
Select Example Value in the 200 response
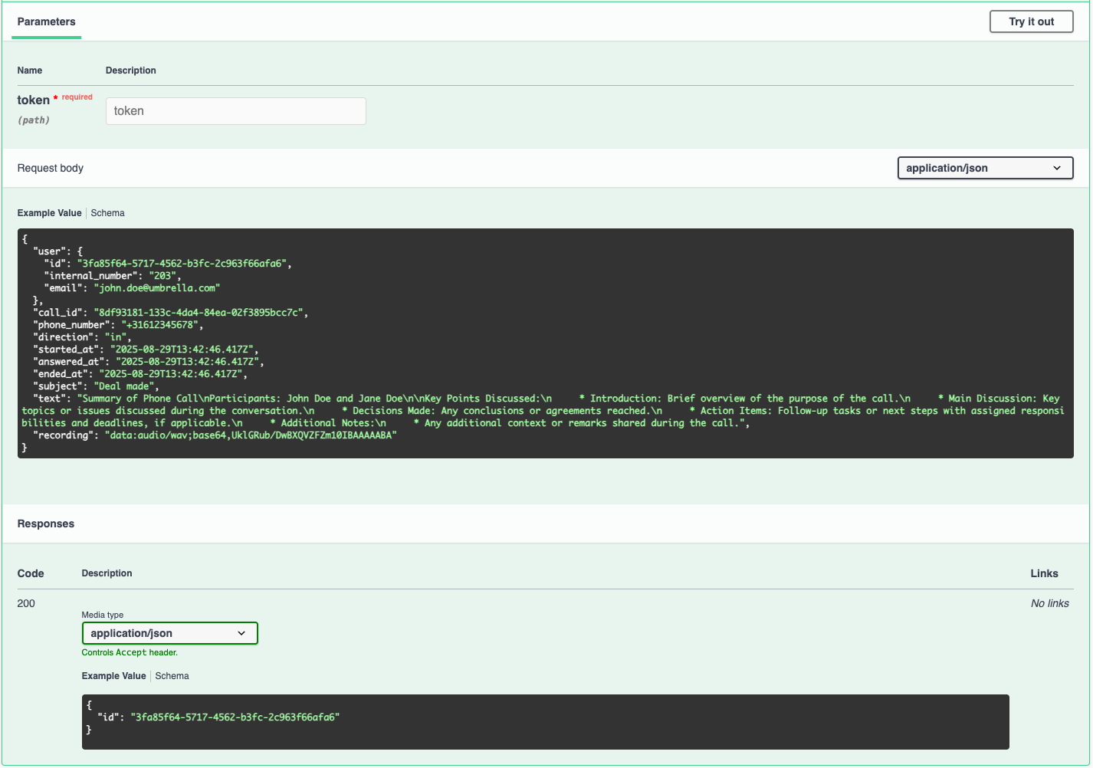113,676
